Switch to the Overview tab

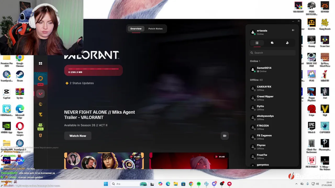(136, 29)
